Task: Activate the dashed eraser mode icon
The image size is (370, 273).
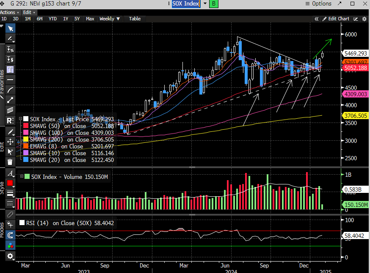Action: pyautogui.click(x=10, y=214)
